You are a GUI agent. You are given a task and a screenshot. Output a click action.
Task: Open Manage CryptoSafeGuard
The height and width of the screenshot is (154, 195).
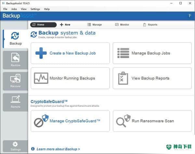[x=70, y=121]
